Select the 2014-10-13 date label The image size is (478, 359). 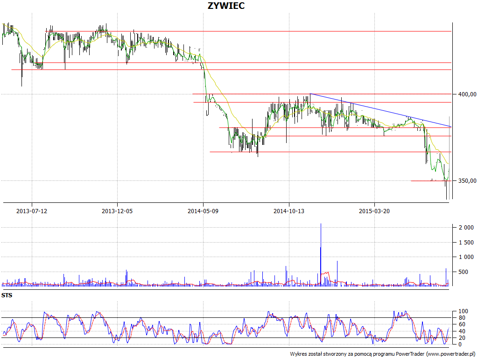288,211
